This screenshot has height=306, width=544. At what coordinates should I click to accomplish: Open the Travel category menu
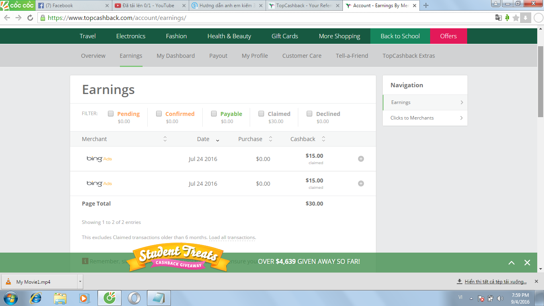coord(88,36)
